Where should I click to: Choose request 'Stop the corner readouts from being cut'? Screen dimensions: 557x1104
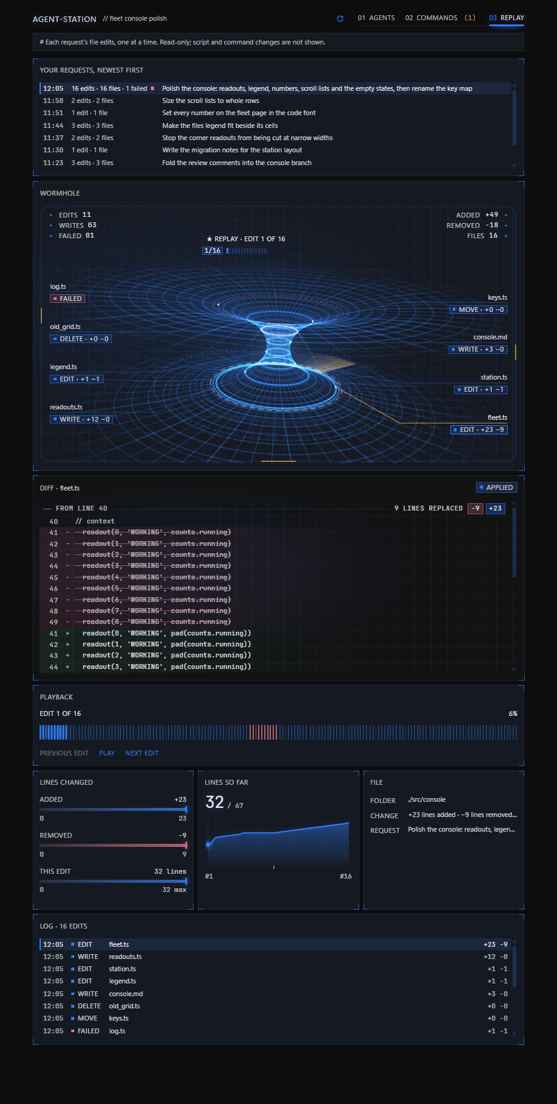pyautogui.click(x=276, y=138)
